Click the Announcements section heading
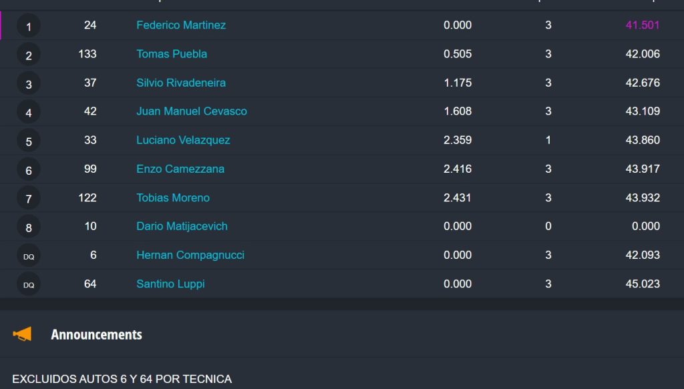The width and height of the screenshot is (684, 389). (x=96, y=334)
